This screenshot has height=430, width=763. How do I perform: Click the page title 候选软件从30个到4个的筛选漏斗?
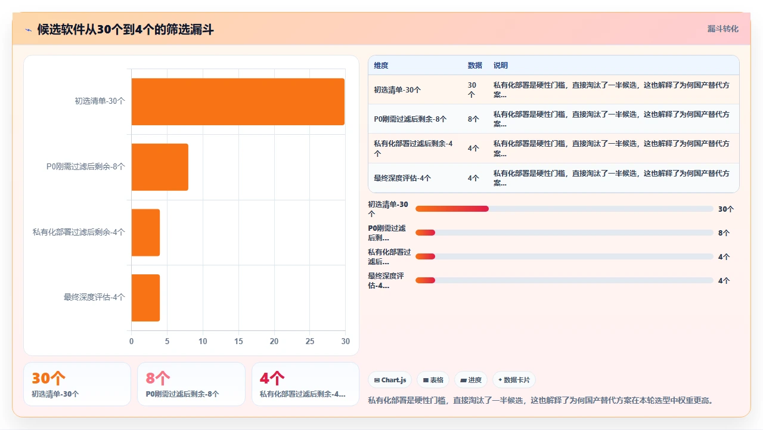click(x=125, y=29)
